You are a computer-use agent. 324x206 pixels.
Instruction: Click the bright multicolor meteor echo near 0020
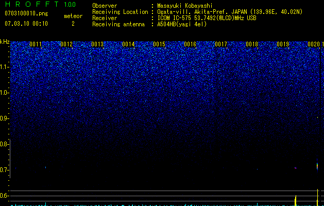coord(317,166)
